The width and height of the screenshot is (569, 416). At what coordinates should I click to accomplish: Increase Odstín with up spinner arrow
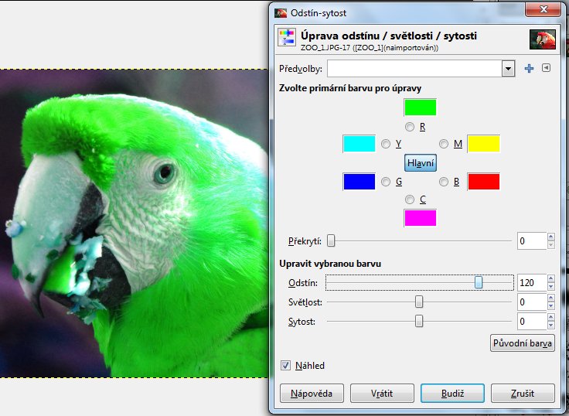(x=551, y=278)
